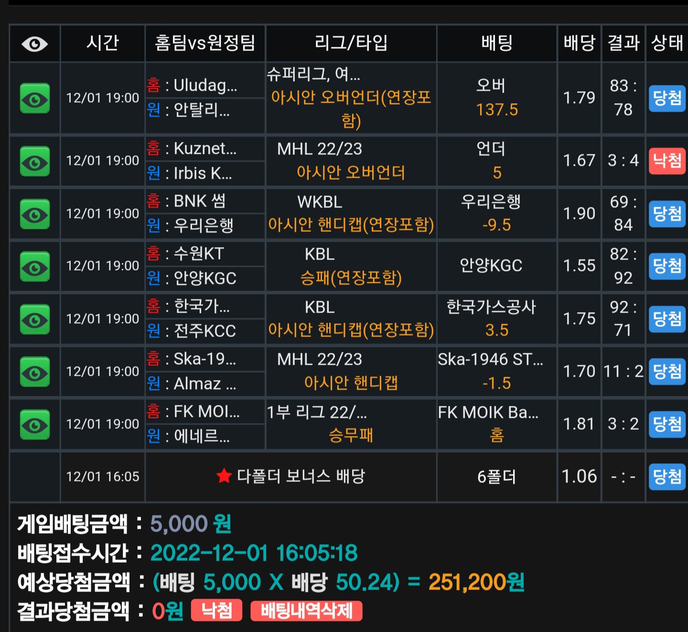Click the 리그/타입 column header
This screenshot has height=632, width=688.
pos(351,43)
